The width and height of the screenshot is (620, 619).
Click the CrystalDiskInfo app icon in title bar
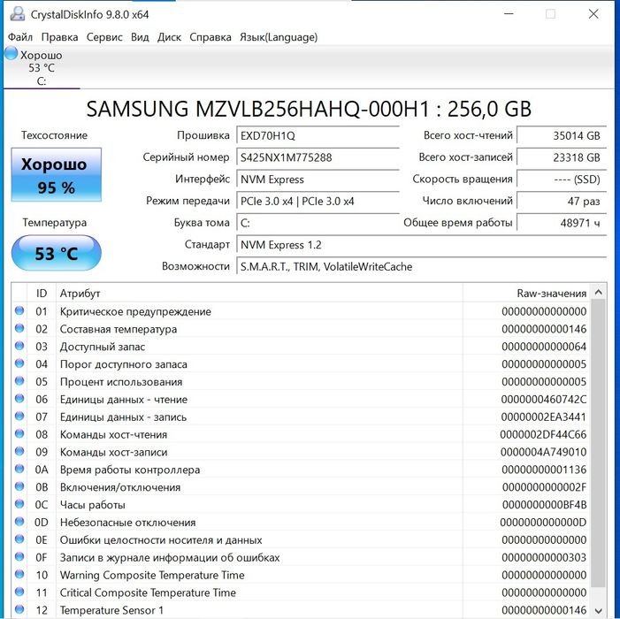pos(17,14)
